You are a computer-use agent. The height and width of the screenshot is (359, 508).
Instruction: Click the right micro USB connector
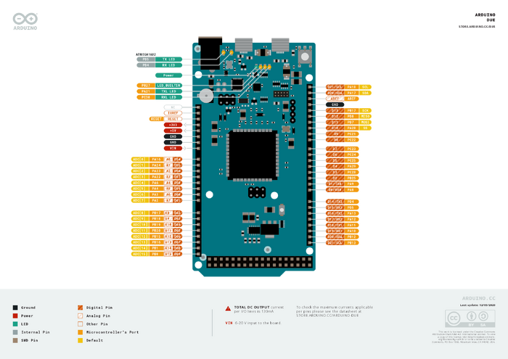click(x=280, y=45)
